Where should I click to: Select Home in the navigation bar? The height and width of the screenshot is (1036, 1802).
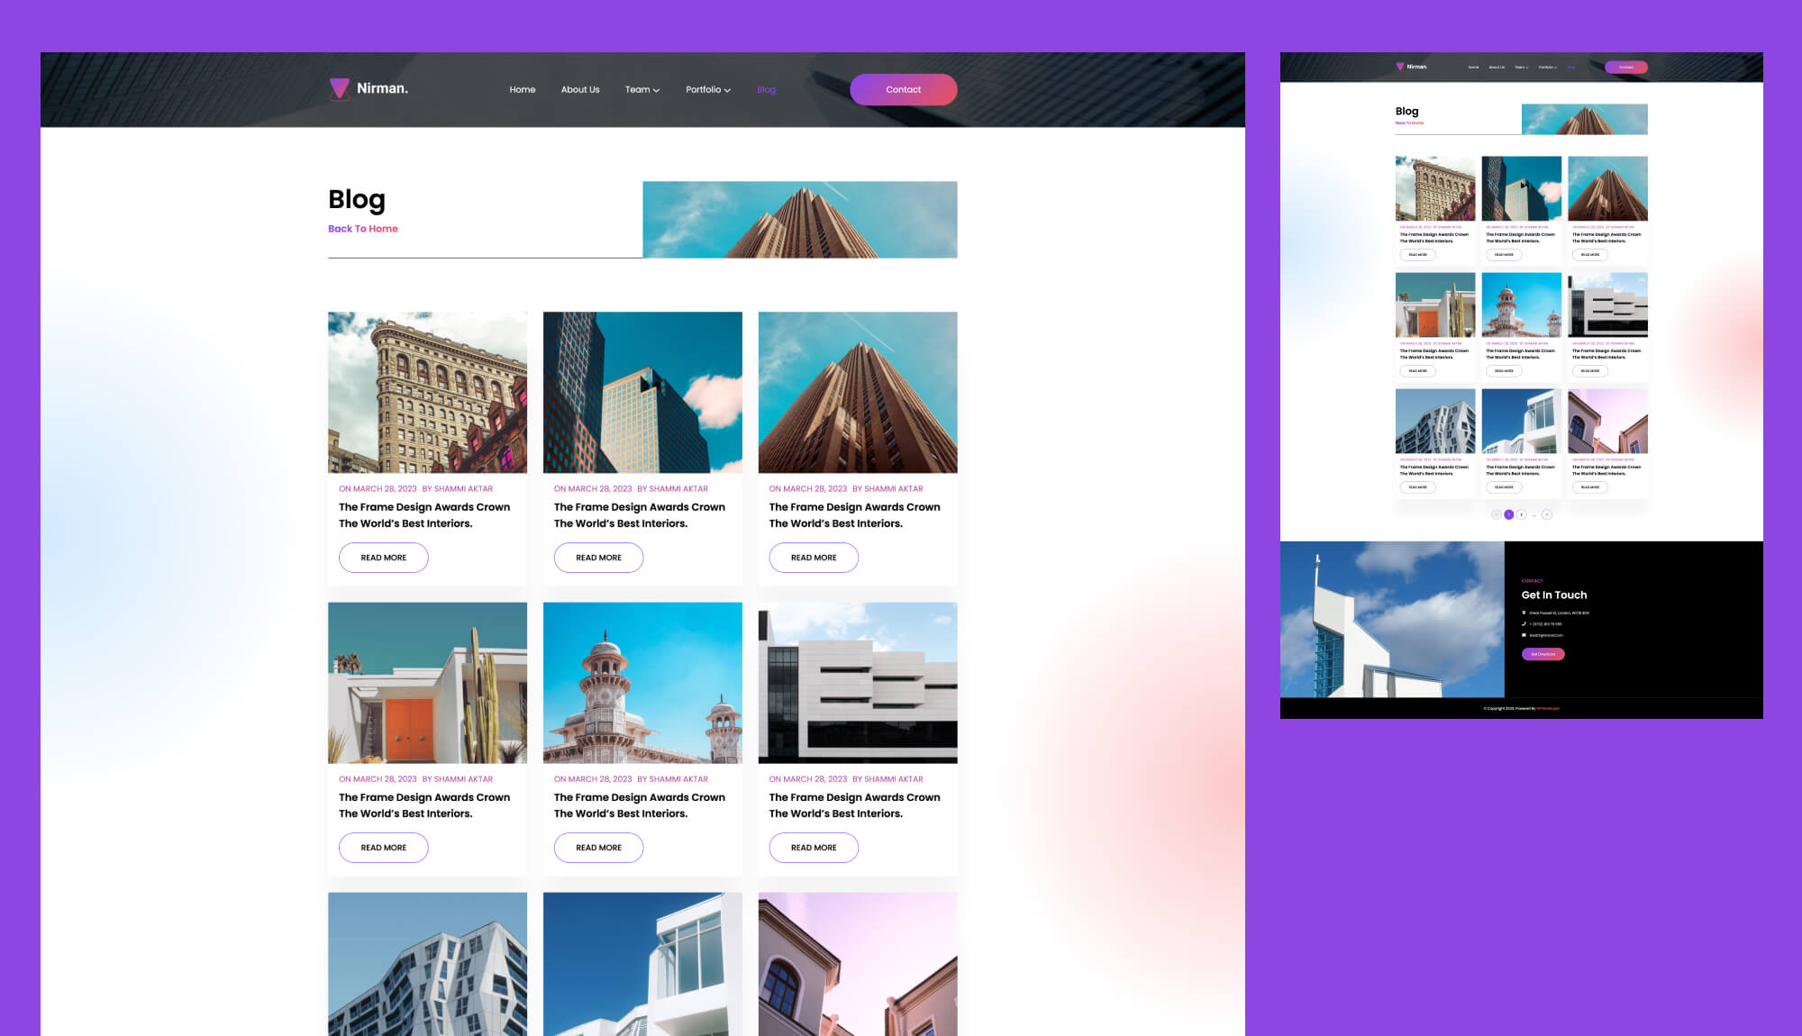[523, 89]
